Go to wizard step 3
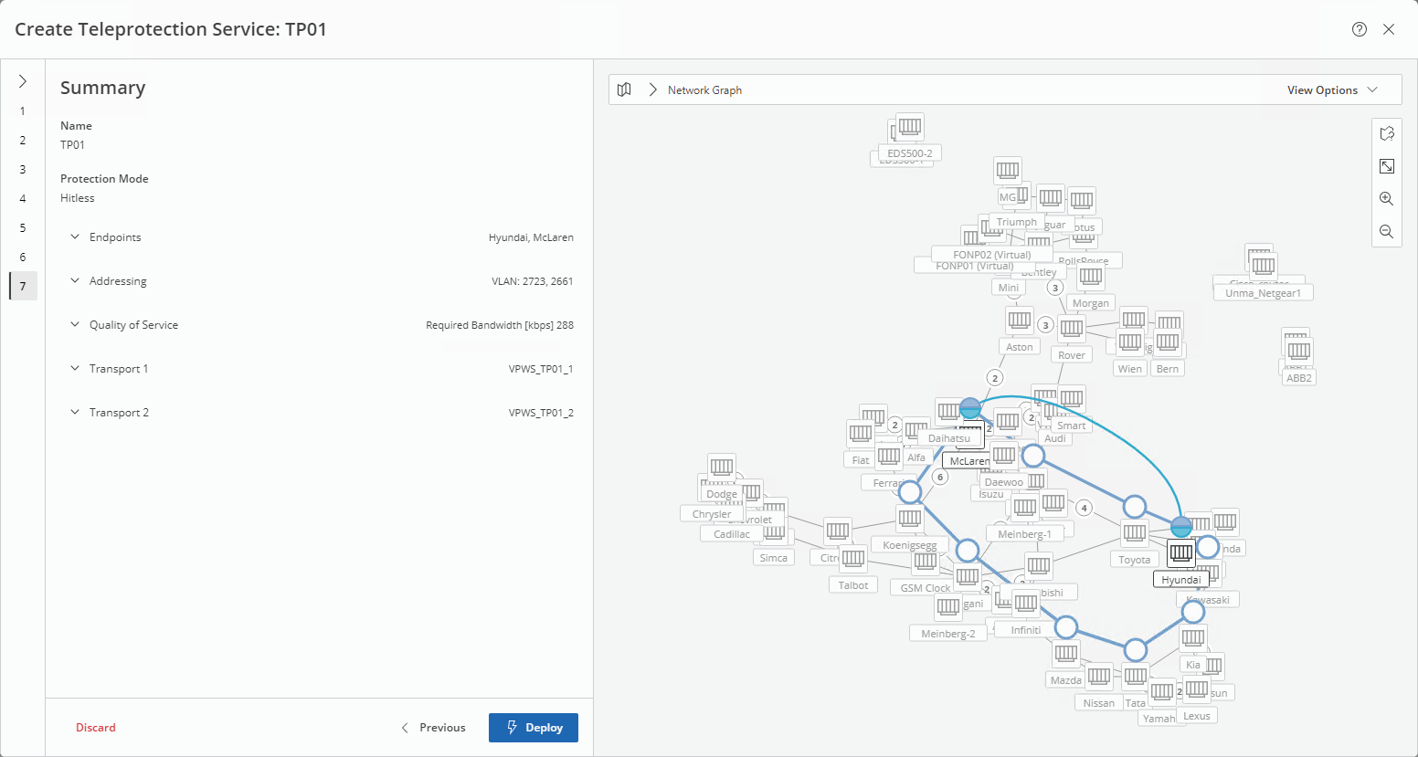 (x=23, y=170)
